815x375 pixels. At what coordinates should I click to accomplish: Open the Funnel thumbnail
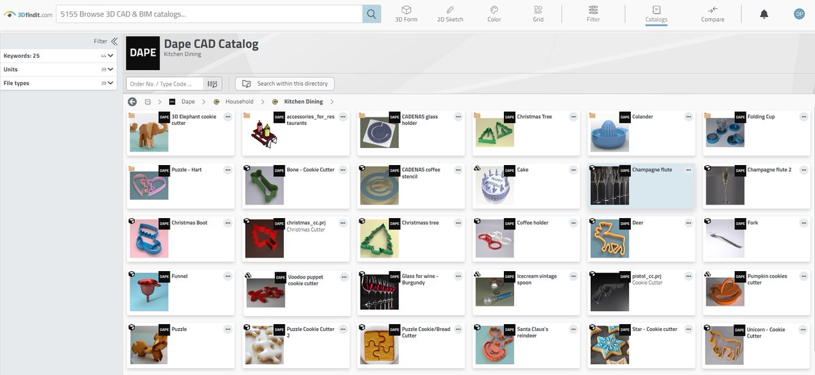pos(149,292)
